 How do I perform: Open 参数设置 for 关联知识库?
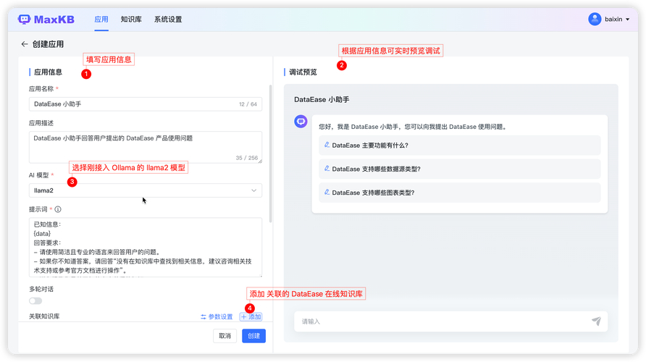click(x=217, y=316)
